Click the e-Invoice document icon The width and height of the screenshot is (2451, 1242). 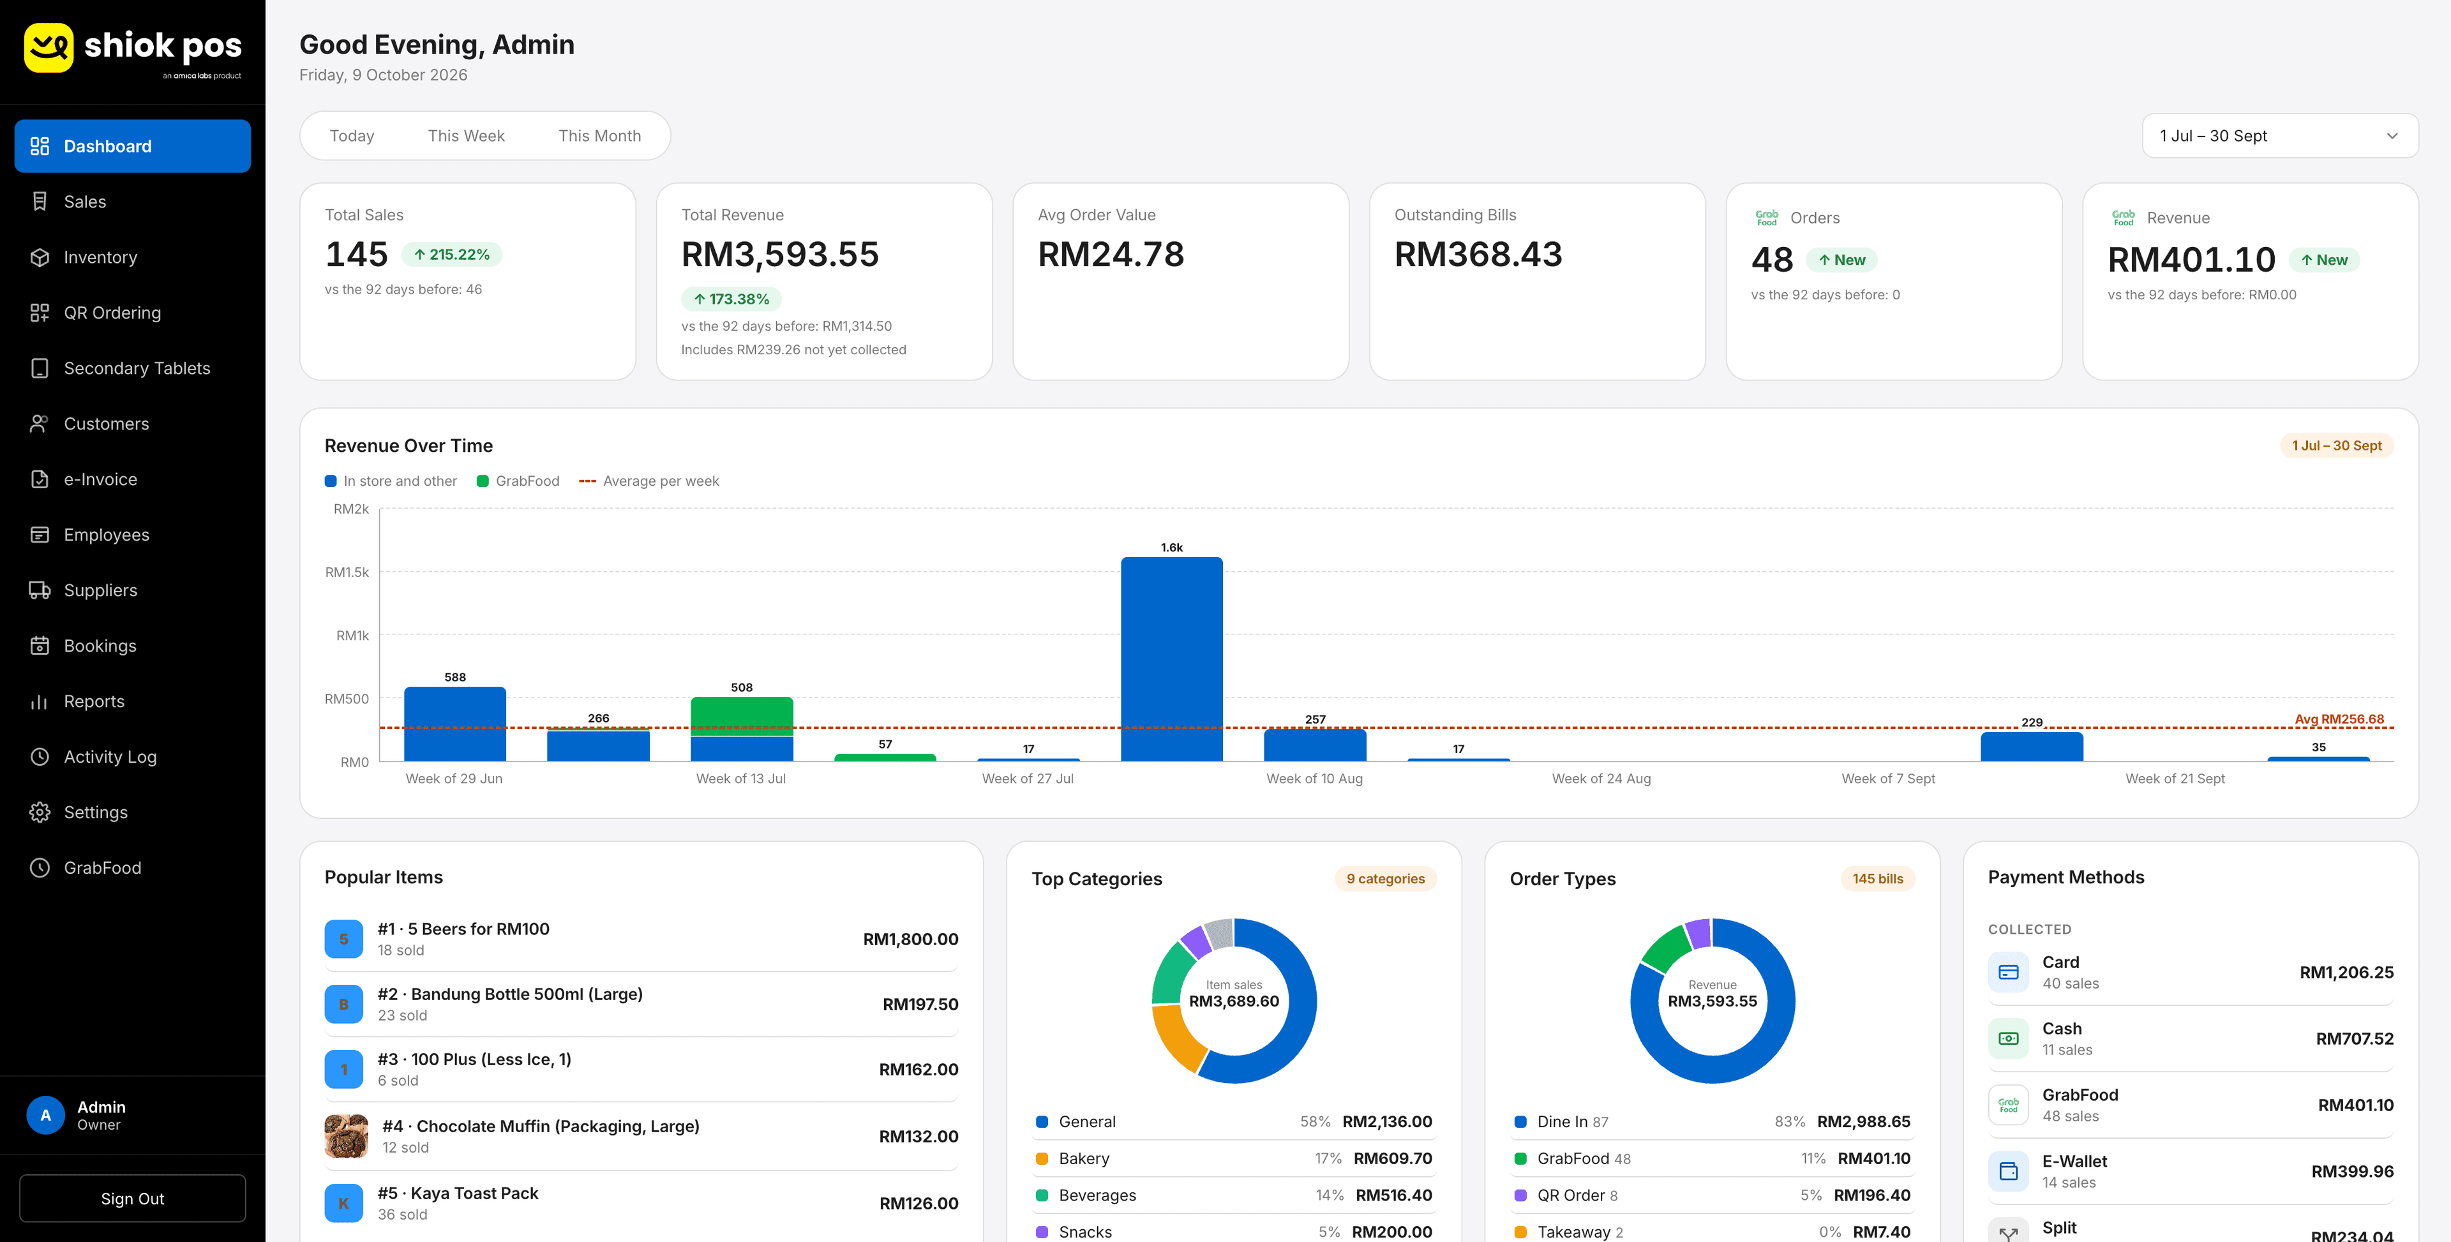pos(39,479)
